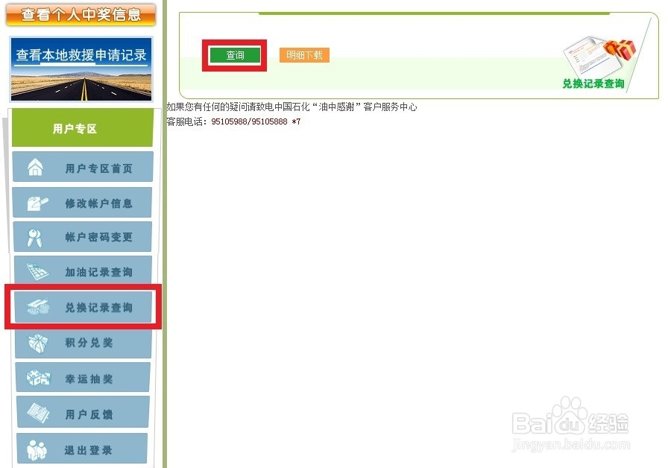Click the keys icon for 帐户密码变更
This screenshot has height=468, width=668.
click(x=34, y=238)
